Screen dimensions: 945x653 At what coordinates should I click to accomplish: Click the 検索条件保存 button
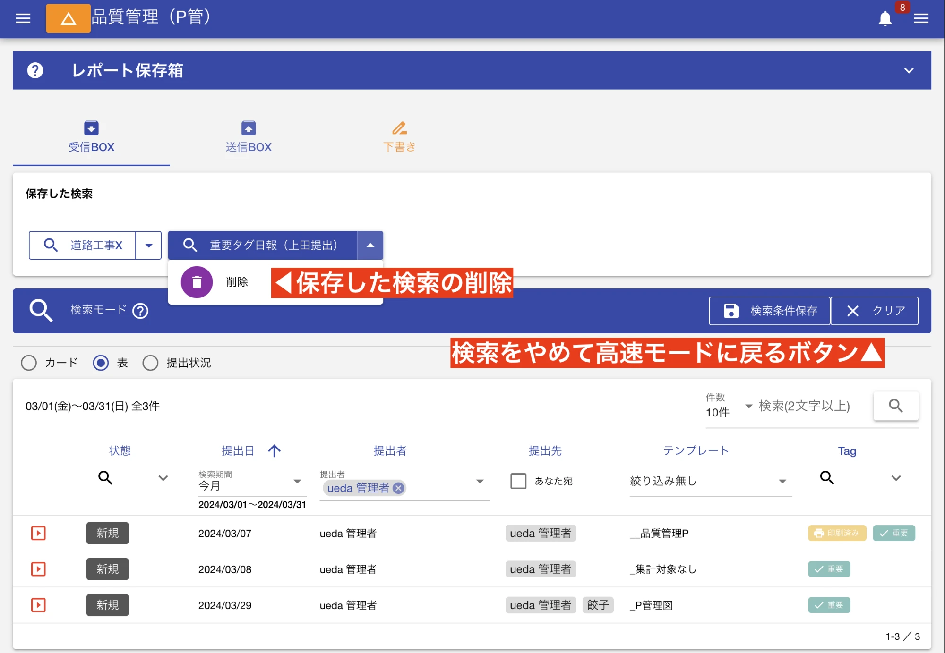(769, 311)
